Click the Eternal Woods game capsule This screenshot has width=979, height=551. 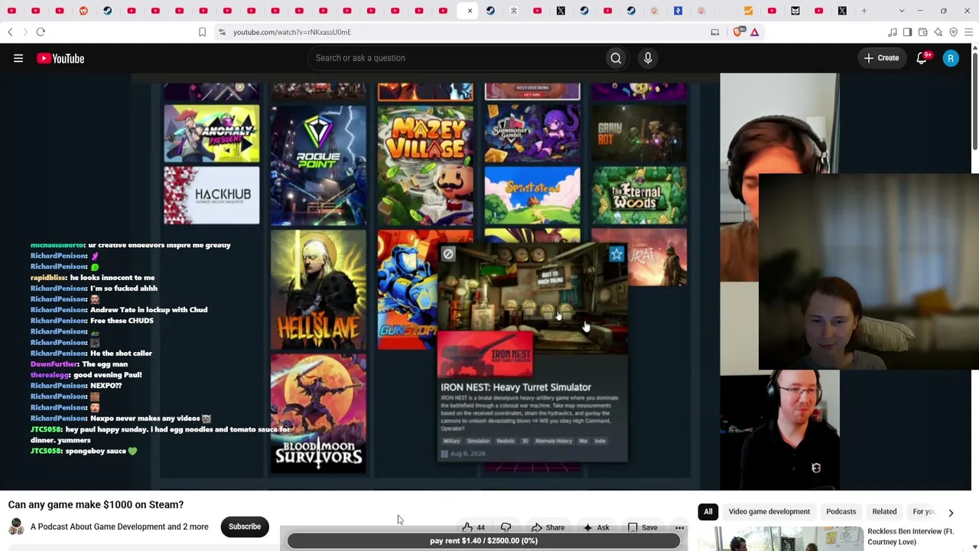(639, 196)
